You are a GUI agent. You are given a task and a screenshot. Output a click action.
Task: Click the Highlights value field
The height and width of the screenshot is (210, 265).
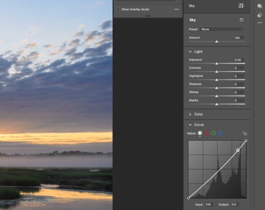[238, 76]
